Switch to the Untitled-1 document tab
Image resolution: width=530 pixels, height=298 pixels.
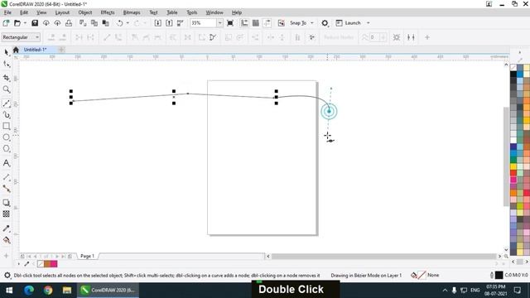35,50
